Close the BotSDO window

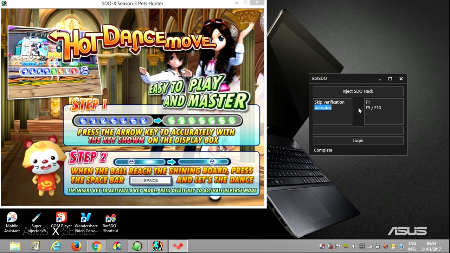pyautogui.click(x=401, y=79)
